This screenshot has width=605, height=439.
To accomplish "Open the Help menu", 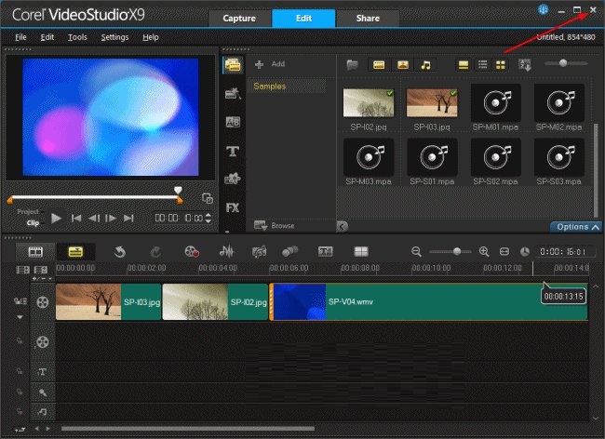I will click(151, 37).
